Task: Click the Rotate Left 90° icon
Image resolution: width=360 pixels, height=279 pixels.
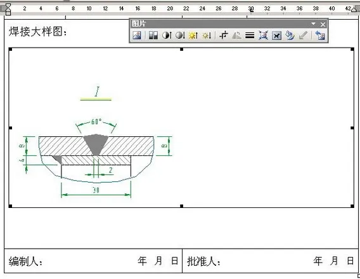Action: [236, 36]
